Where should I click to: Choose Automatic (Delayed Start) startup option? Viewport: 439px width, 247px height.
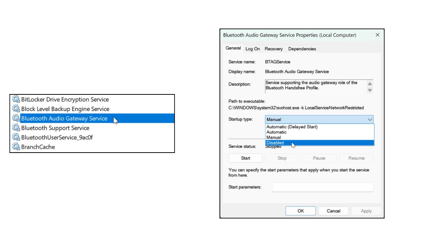pyautogui.click(x=292, y=127)
